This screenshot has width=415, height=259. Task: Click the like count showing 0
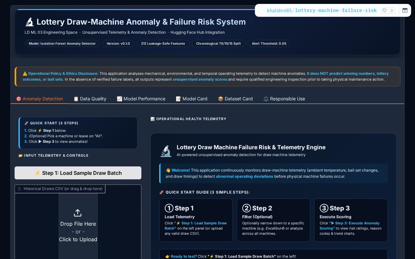392,10
